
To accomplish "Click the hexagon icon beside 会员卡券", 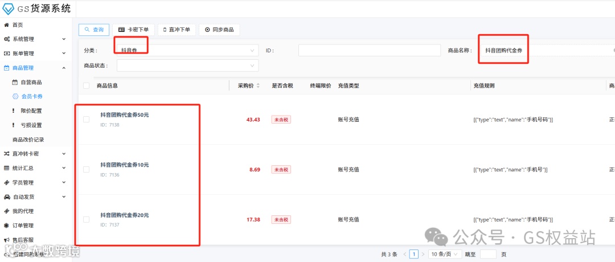I will pos(15,96).
